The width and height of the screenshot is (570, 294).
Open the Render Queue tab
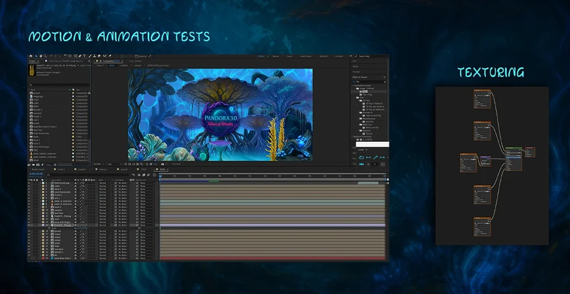pyautogui.click(x=38, y=169)
